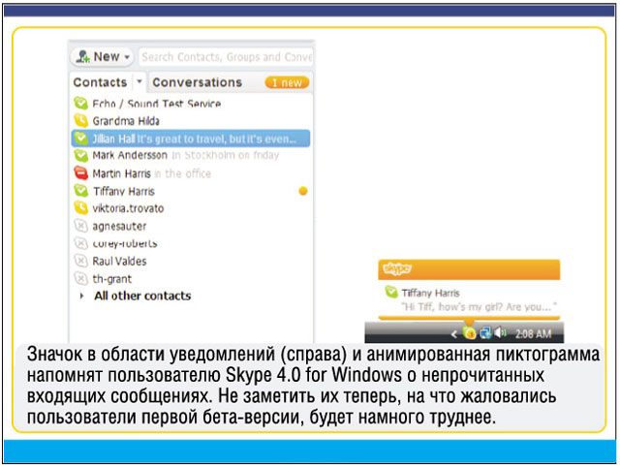
Task: Select the highlighted Jillian Hall contact name
Action: coord(114,139)
